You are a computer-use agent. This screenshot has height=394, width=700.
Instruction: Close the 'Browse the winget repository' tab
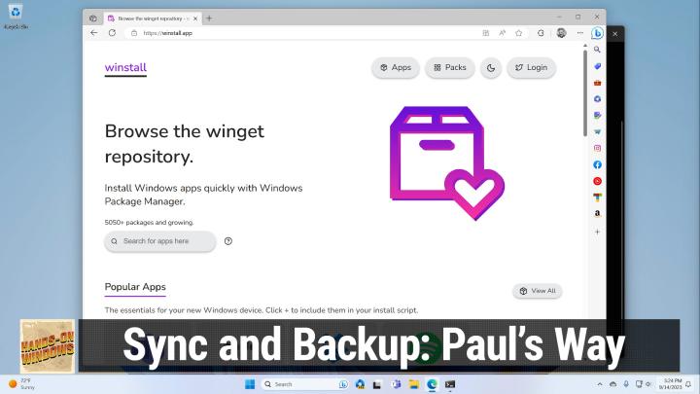click(x=195, y=18)
